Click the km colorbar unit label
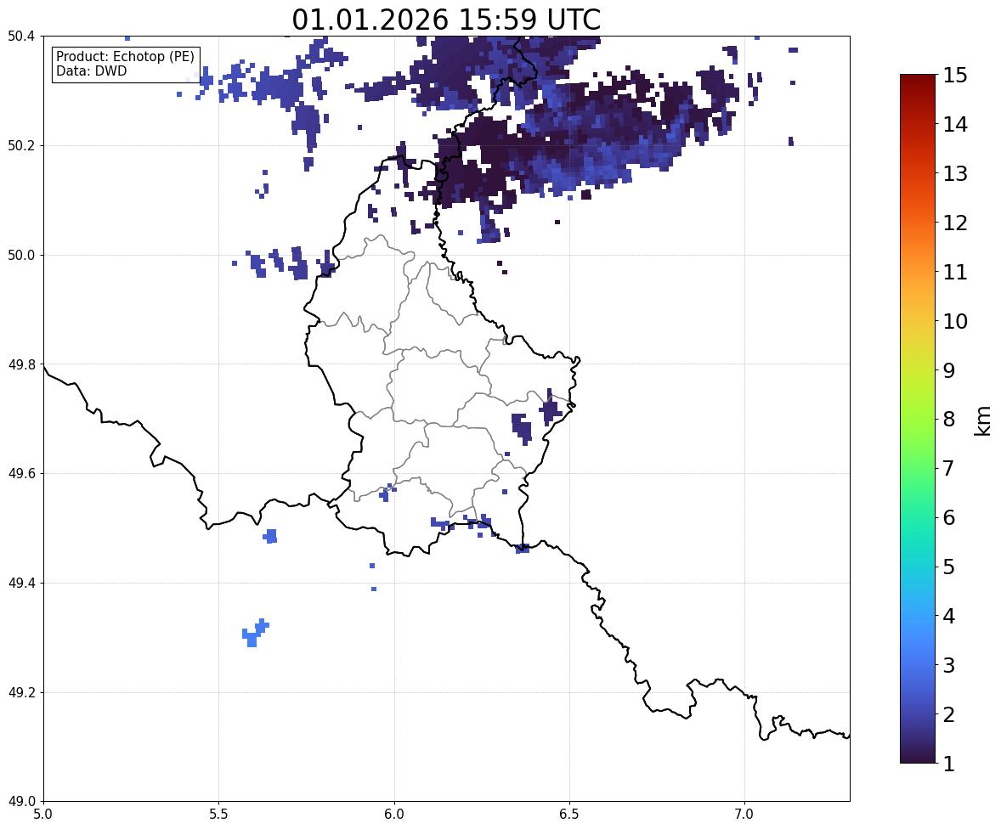Screen dimensions: 1001x829 pos(982,420)
